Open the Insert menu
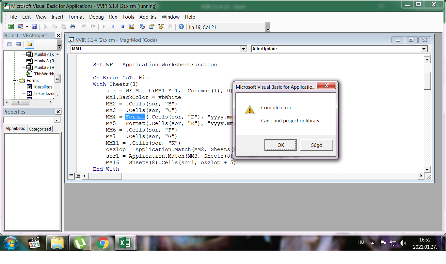Screen dimensions: 446x264 coord(57,17)
